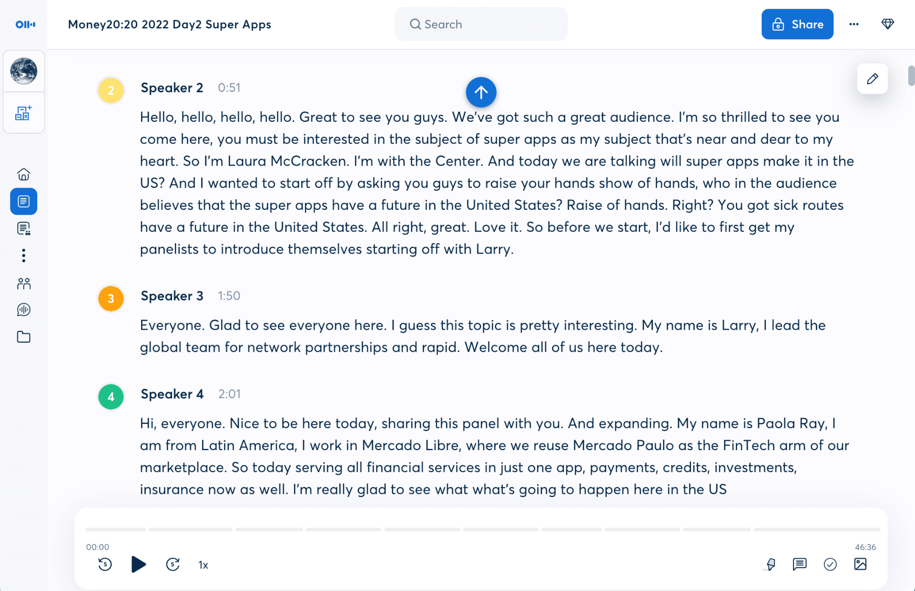Click the scroll-to-top arrow button
Image resolution: width=915 pixels, height=591 pixels.
point(481,92)
